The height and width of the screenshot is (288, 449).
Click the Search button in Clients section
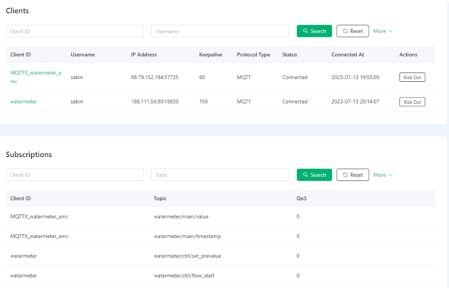[314, 31]
